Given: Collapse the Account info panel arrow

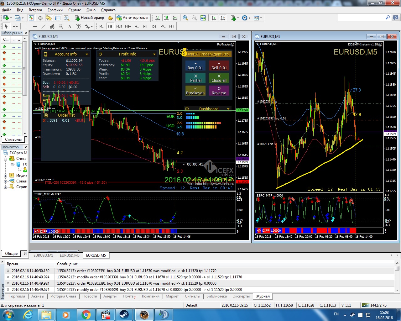Looking at the screenshot, I should tap(87, 54).
